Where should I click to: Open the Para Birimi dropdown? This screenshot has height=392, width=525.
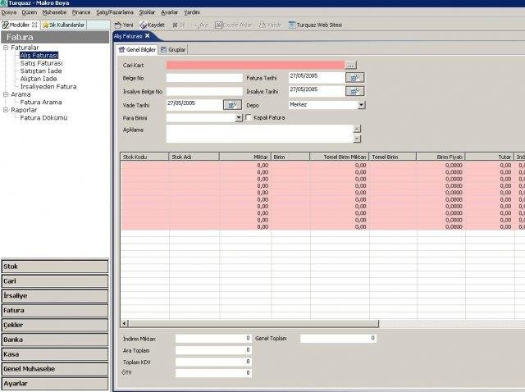click(x=239, y=118)
